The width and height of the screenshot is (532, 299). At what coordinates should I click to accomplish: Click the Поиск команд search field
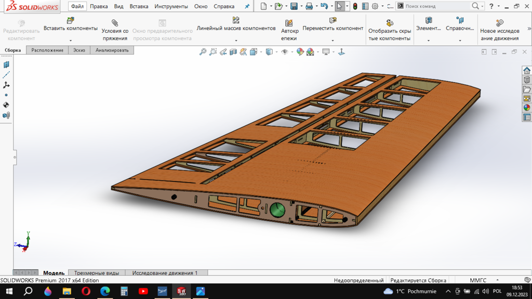click(x=436, y=6)
